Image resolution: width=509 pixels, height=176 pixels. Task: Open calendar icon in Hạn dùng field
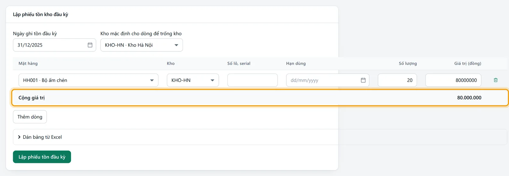[363, 80]
